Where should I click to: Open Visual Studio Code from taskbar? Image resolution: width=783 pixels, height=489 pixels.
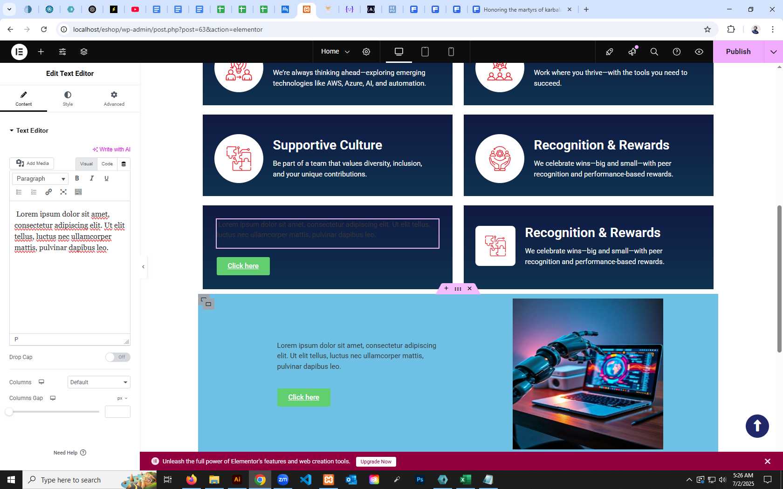pyautogui.click(x=306, y=480)
